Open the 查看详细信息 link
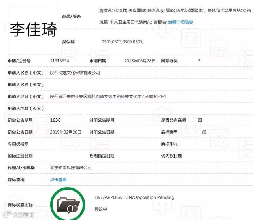253x220 pixels. [x=180, y=22]
